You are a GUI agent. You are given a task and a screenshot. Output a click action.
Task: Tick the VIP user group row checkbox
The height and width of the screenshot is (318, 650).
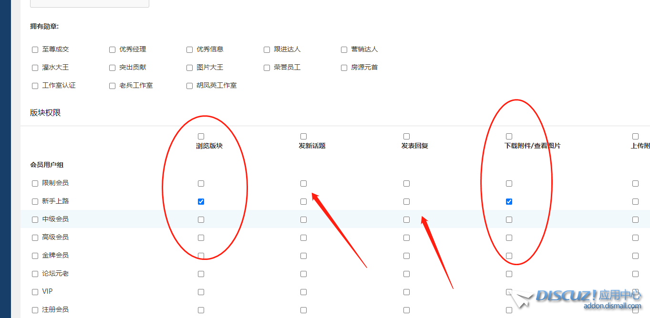click(x=35, y=292)
